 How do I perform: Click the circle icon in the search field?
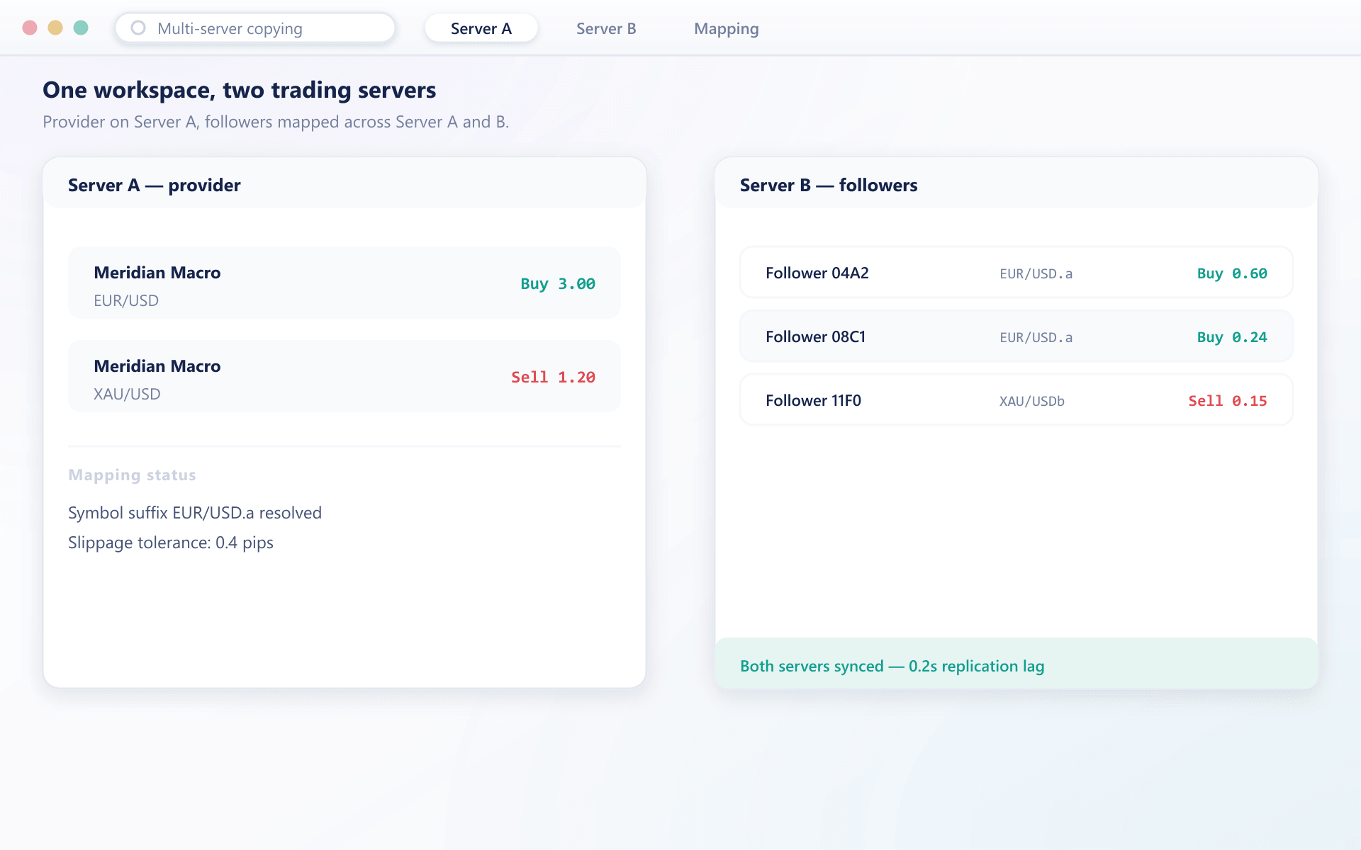(138, 28)
